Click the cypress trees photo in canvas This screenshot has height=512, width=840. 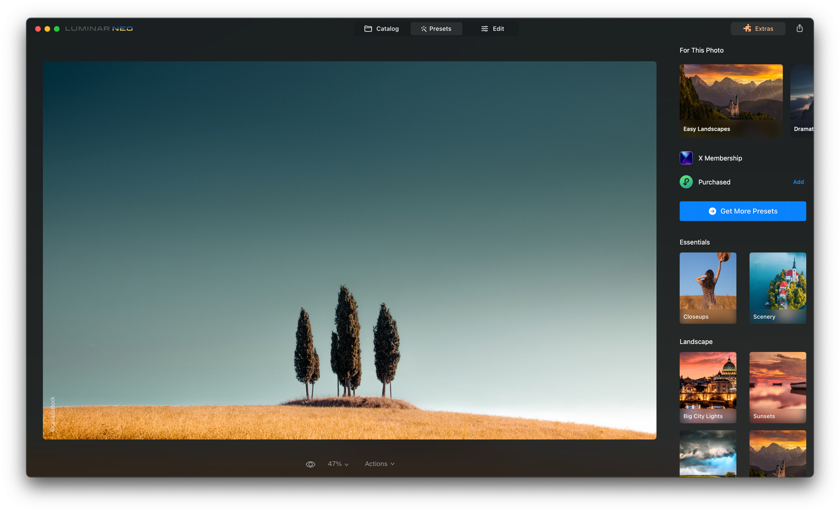[x=349, y=250]
